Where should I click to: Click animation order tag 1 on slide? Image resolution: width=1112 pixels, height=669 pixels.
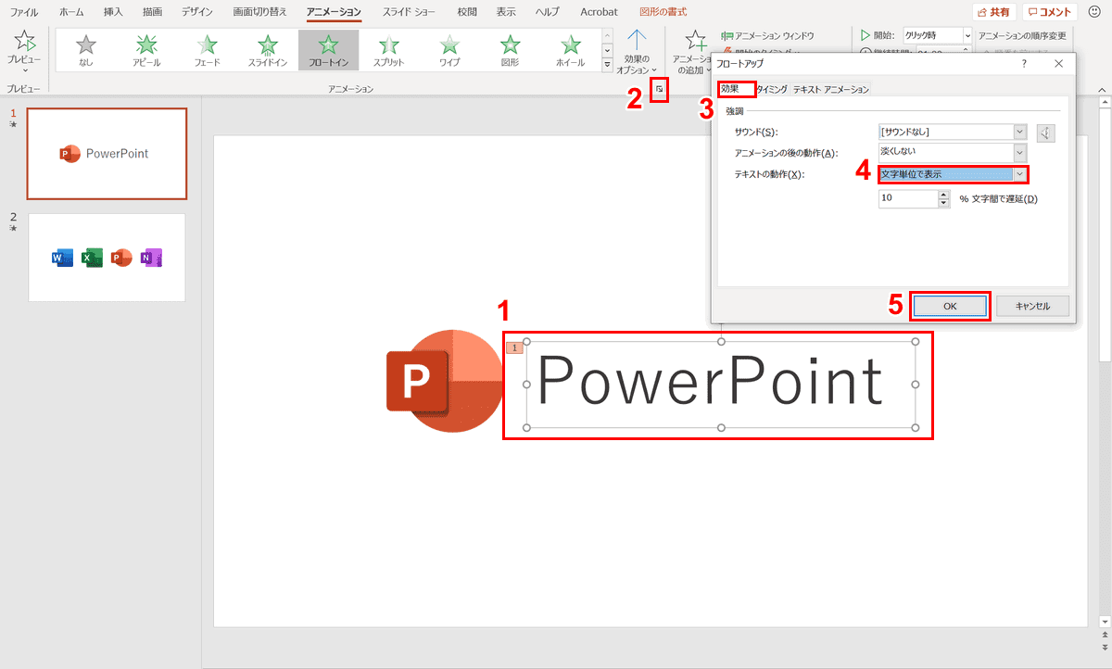pyautogui.click(x=515, y=347)
